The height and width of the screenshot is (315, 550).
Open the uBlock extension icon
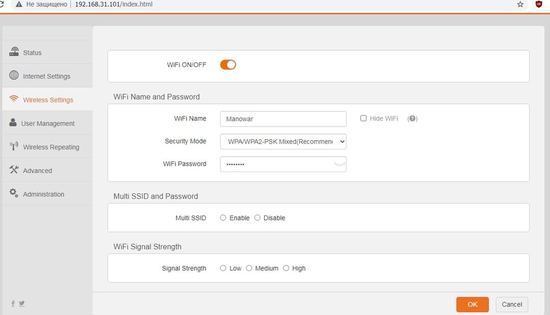click(539, 4)
